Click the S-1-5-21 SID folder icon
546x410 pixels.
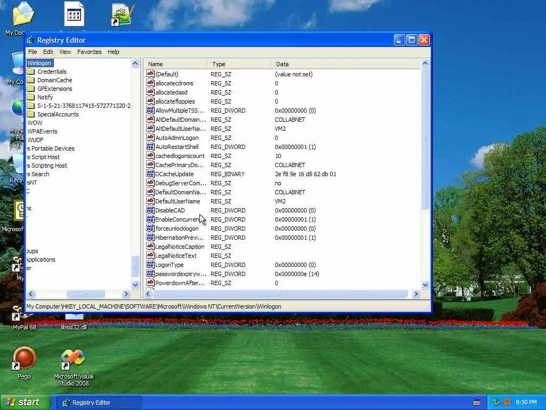click(31, 106)
